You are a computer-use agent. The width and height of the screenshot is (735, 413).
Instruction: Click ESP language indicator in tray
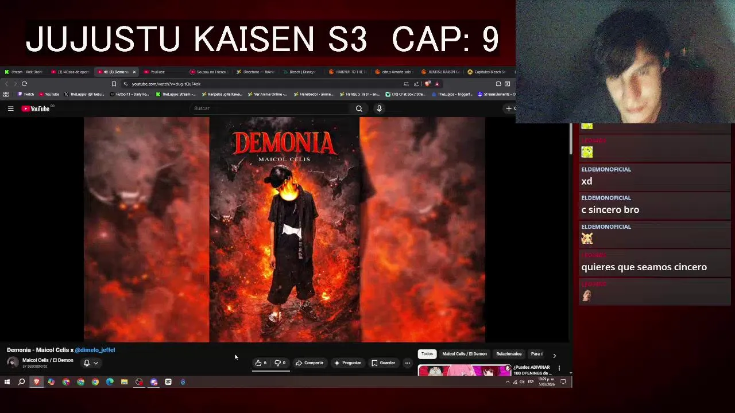[x=531, y=381]
